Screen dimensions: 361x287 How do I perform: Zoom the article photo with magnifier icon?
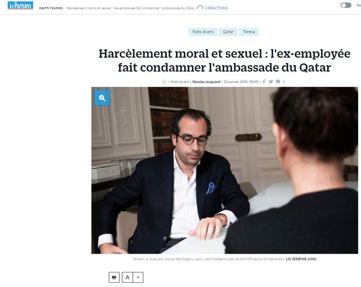click(x=102, y=98)
